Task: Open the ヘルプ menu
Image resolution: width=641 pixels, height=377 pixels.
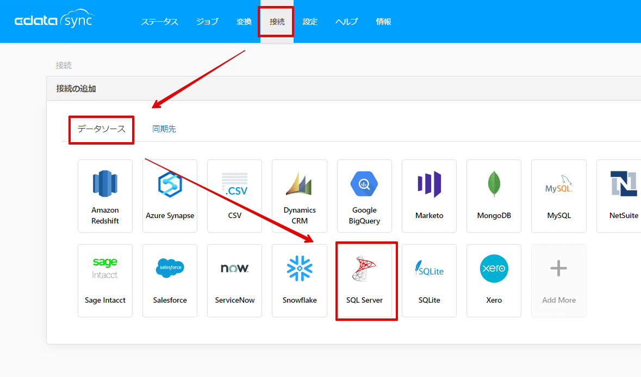Action: point(347,22)
